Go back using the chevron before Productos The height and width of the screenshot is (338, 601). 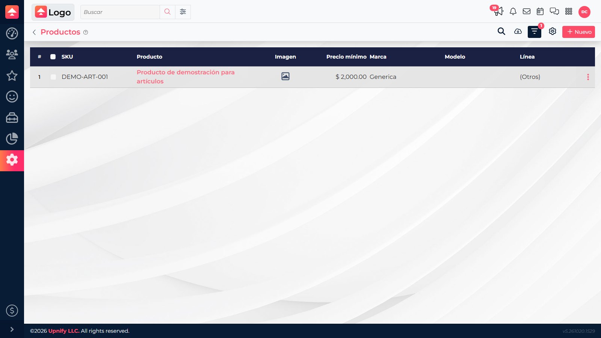(x=34, y=32)
